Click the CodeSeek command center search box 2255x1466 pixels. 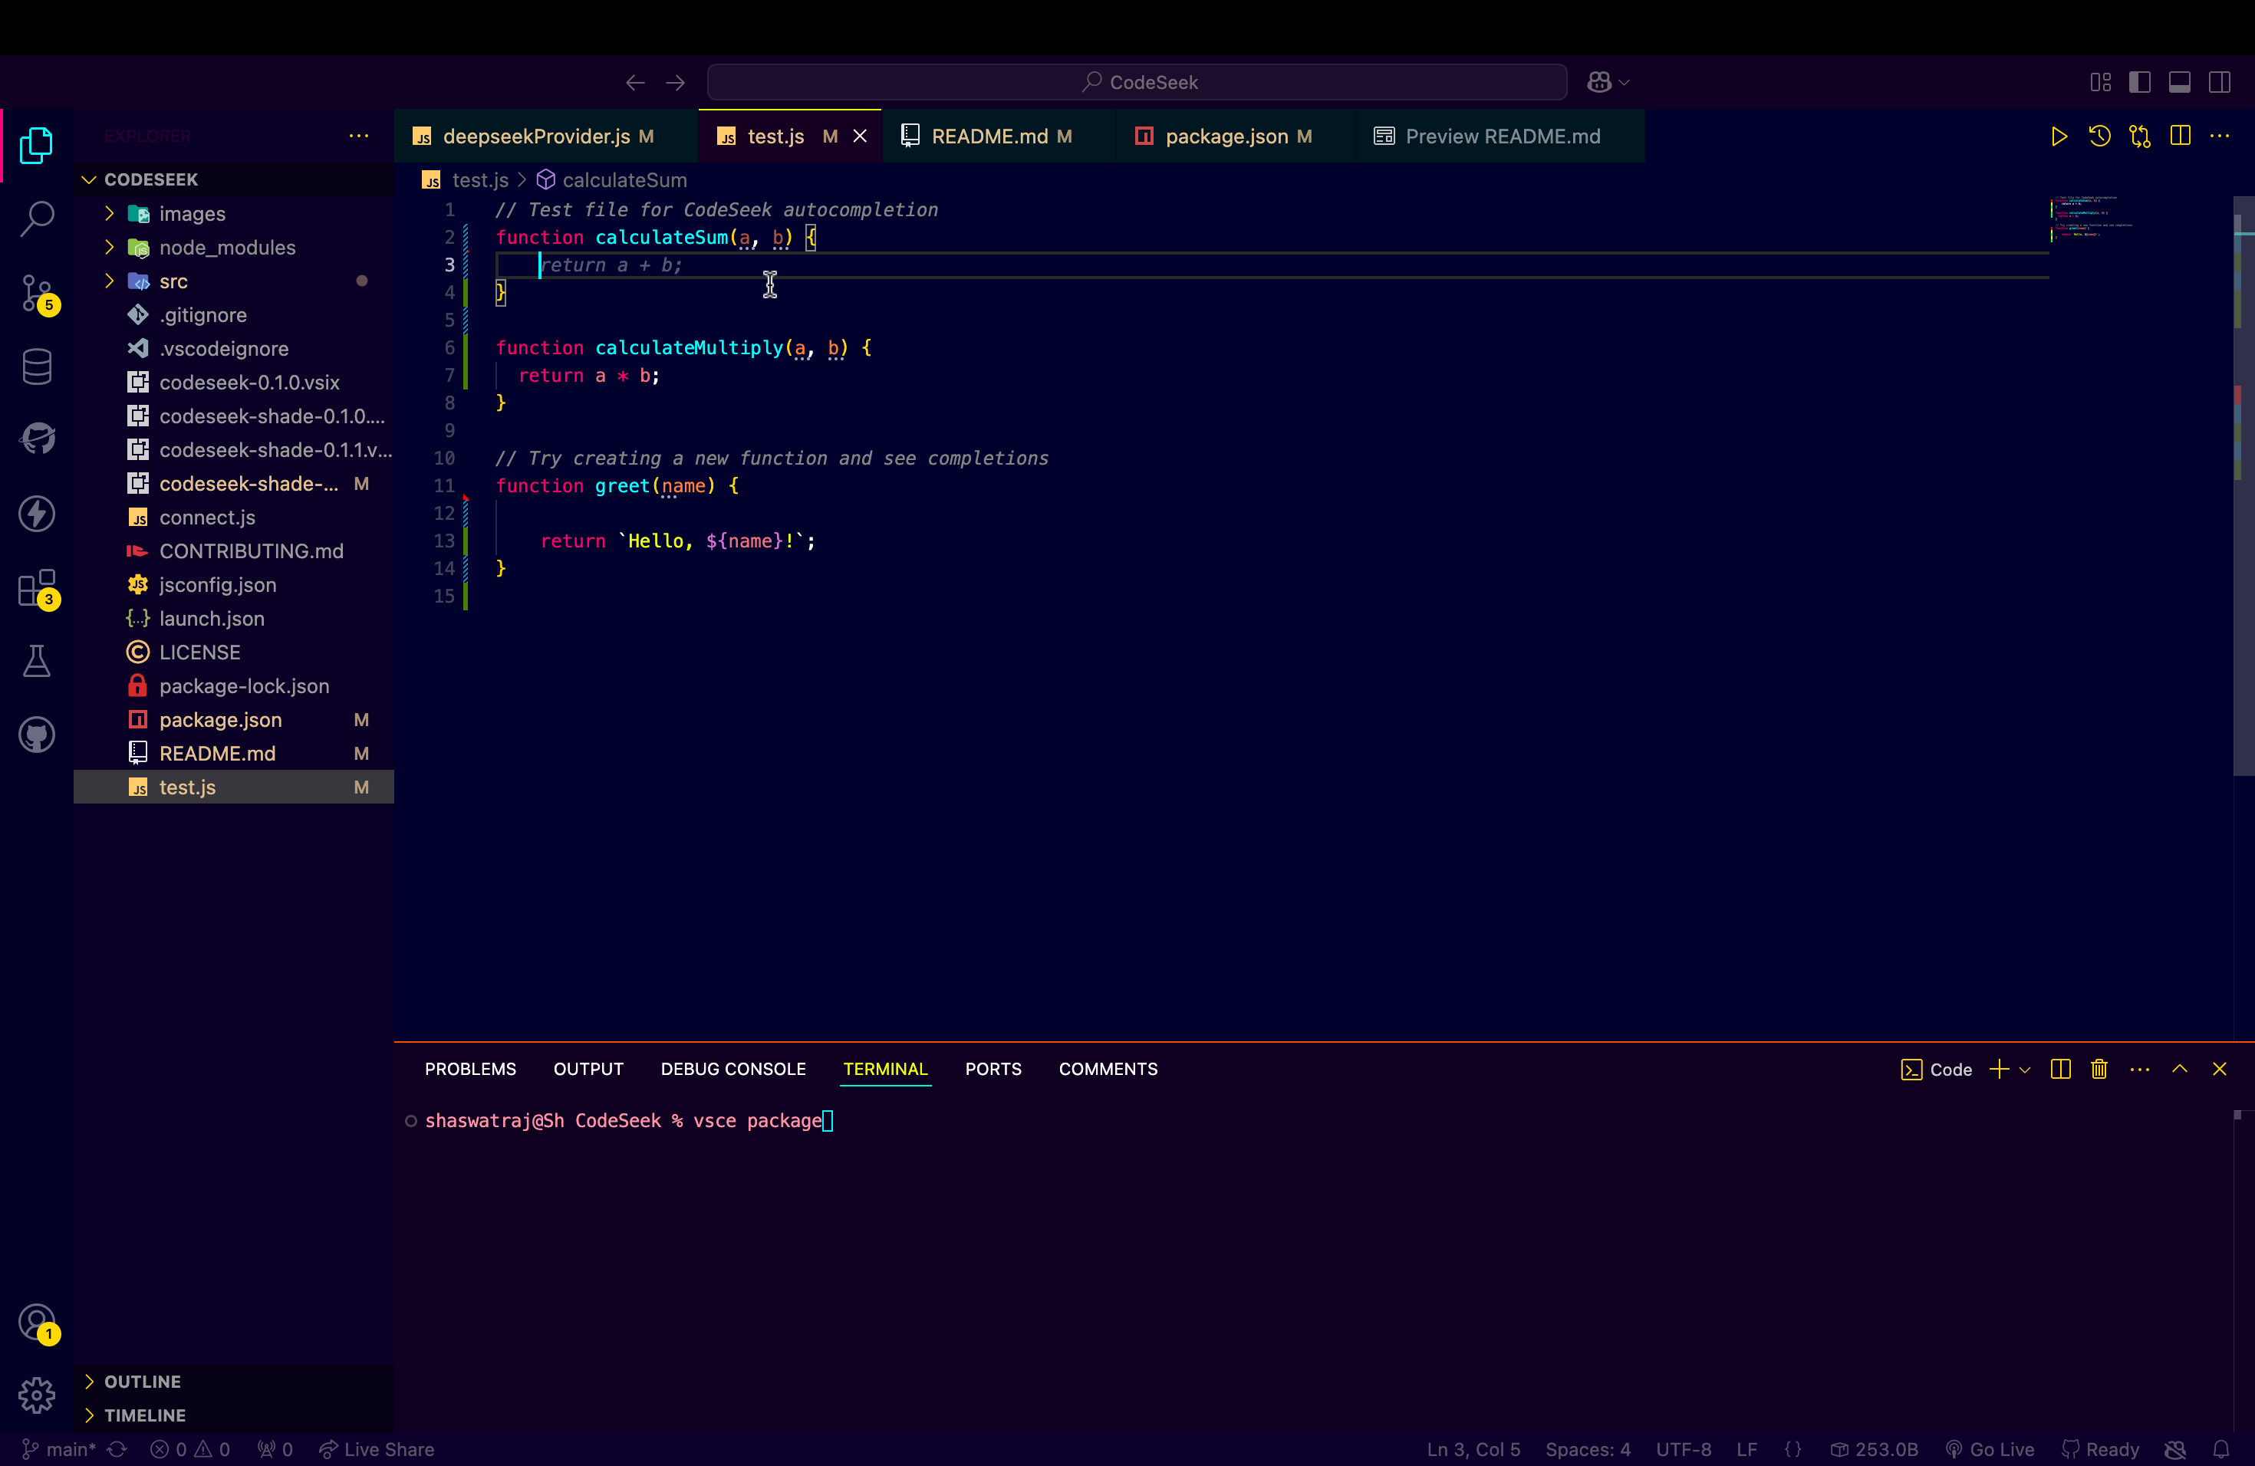click(x=1137, y=82)
